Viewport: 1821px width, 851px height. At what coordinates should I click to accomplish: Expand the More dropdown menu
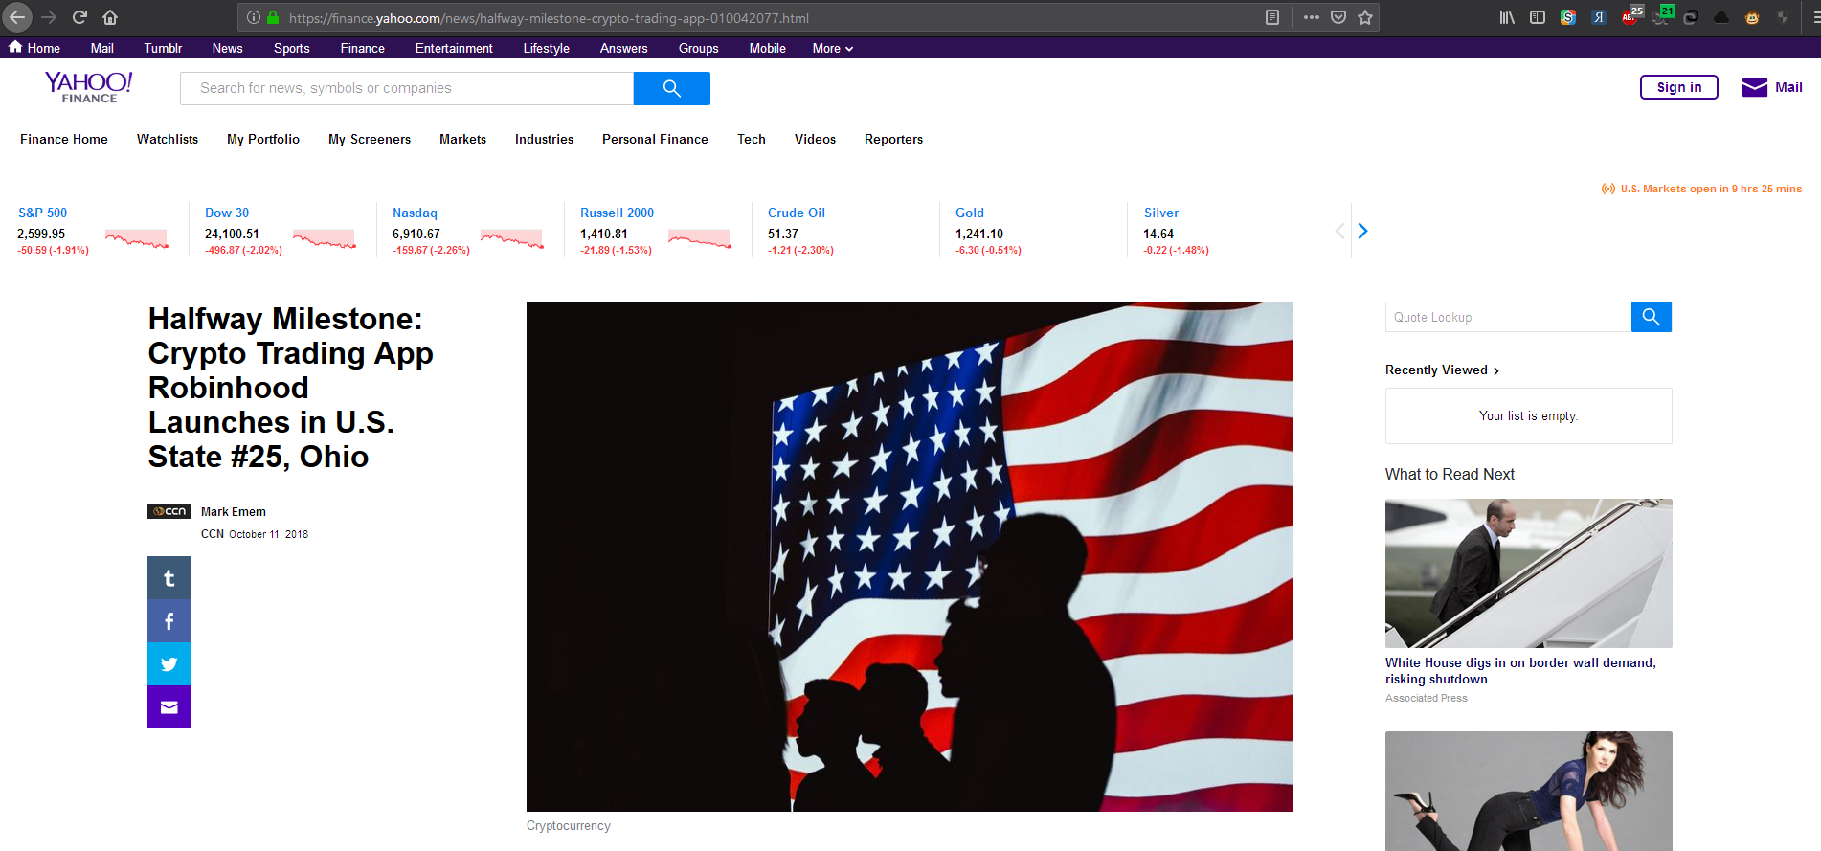click(832, 48)
